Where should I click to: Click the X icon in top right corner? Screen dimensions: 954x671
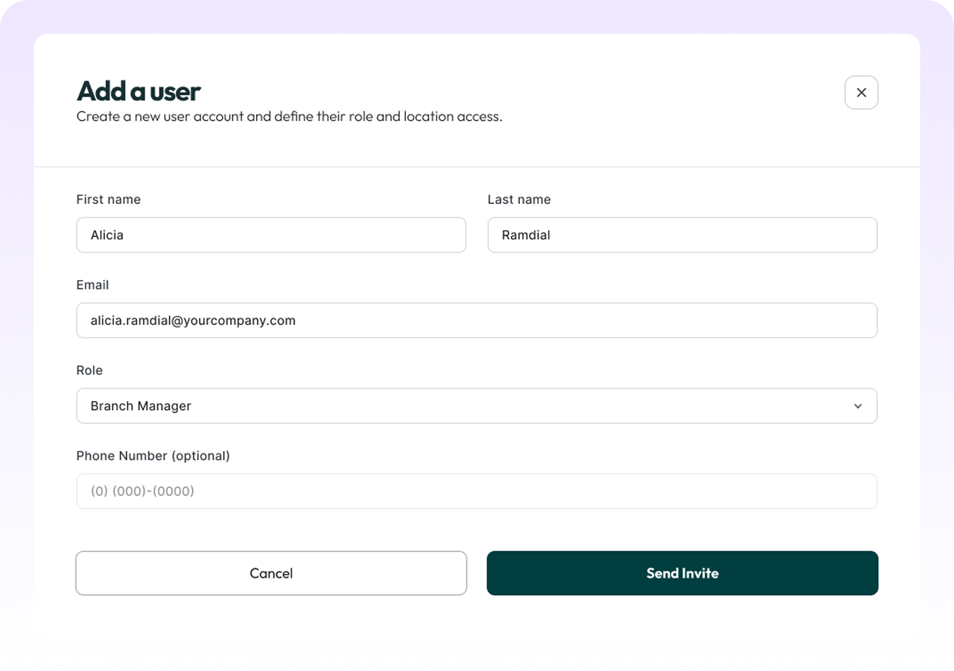(x=861, y=92)
